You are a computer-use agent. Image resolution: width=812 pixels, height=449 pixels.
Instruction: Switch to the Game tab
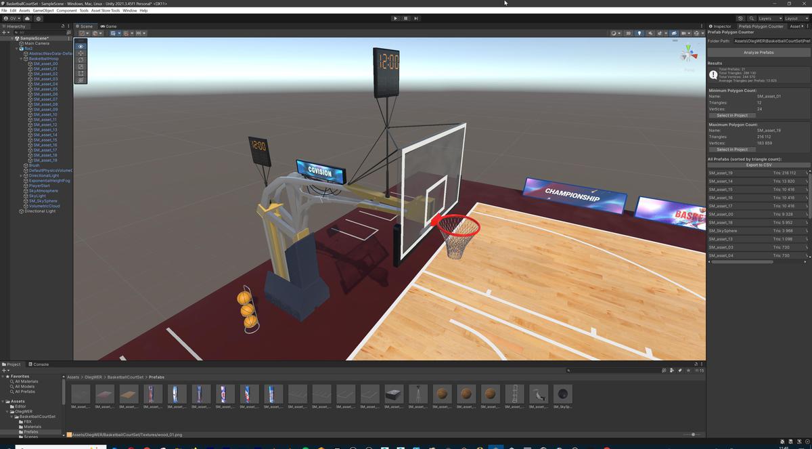pyautogui.click(x=109, y=26)
